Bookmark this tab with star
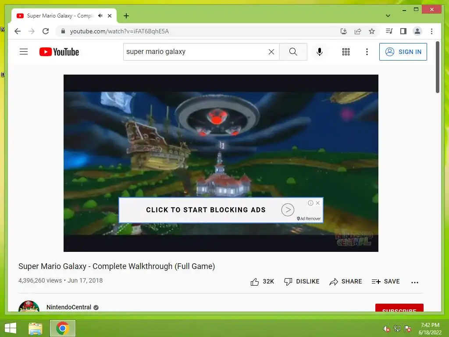The image size is (449, 337). [x=372, y=31]
